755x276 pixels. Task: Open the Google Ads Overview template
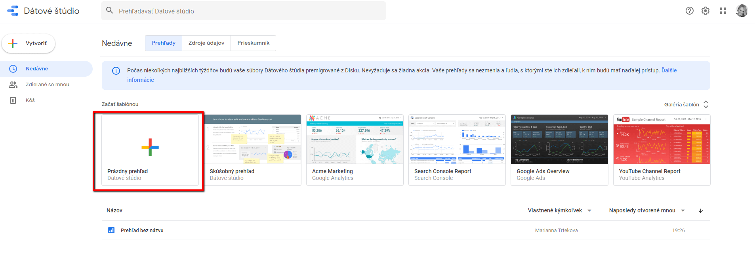pos(559,150)
